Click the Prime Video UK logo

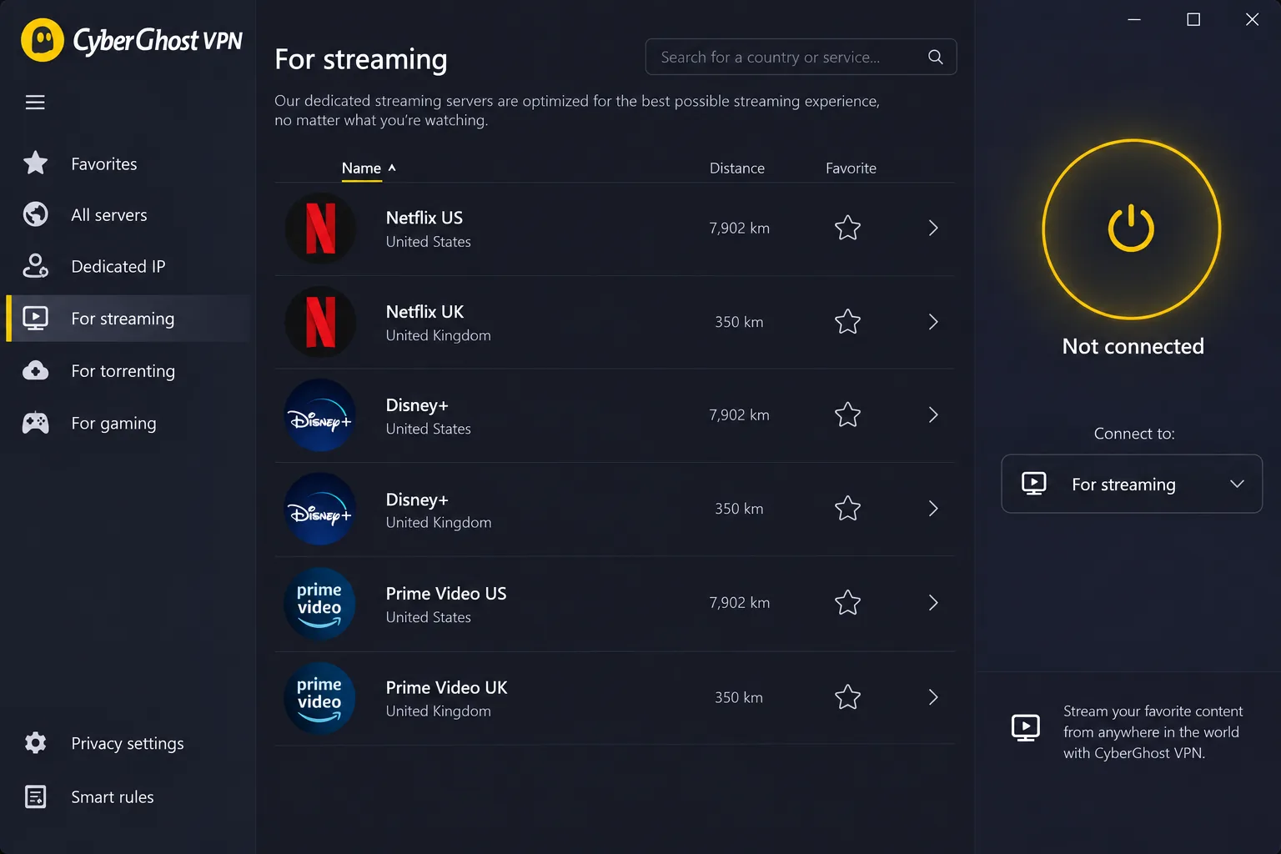pos(320,698)
